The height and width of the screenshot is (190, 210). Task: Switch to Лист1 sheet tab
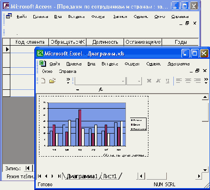110,176
